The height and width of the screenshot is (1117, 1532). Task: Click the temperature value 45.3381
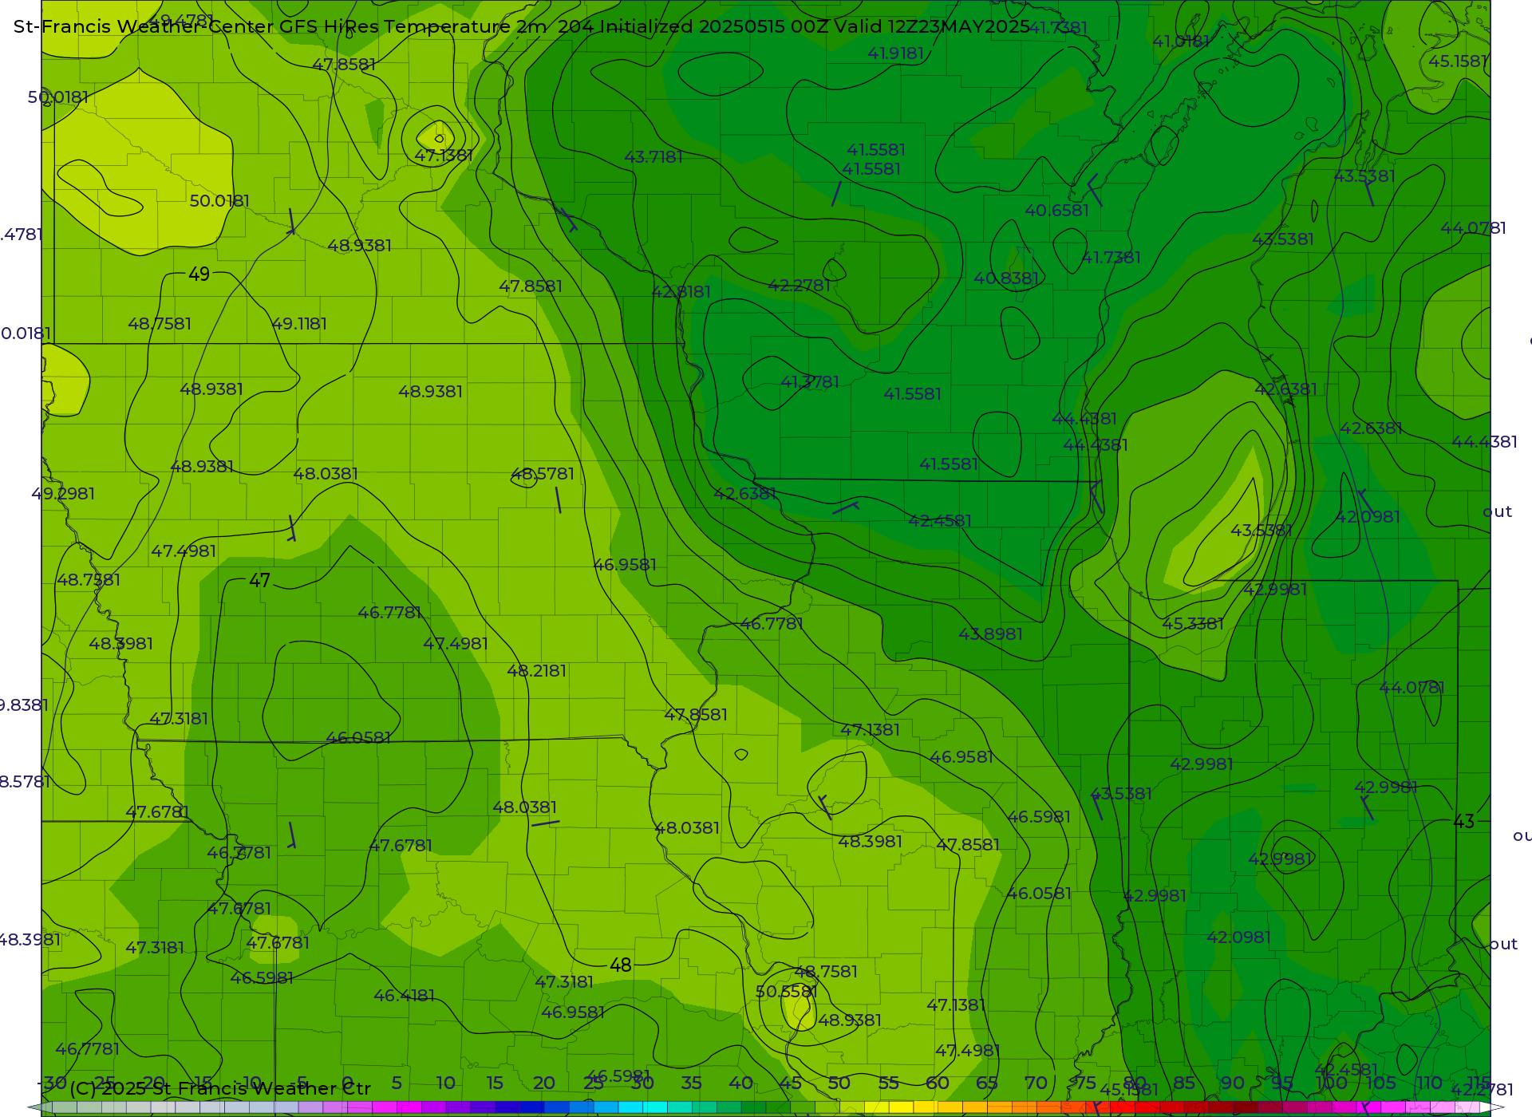point(1193,624)
